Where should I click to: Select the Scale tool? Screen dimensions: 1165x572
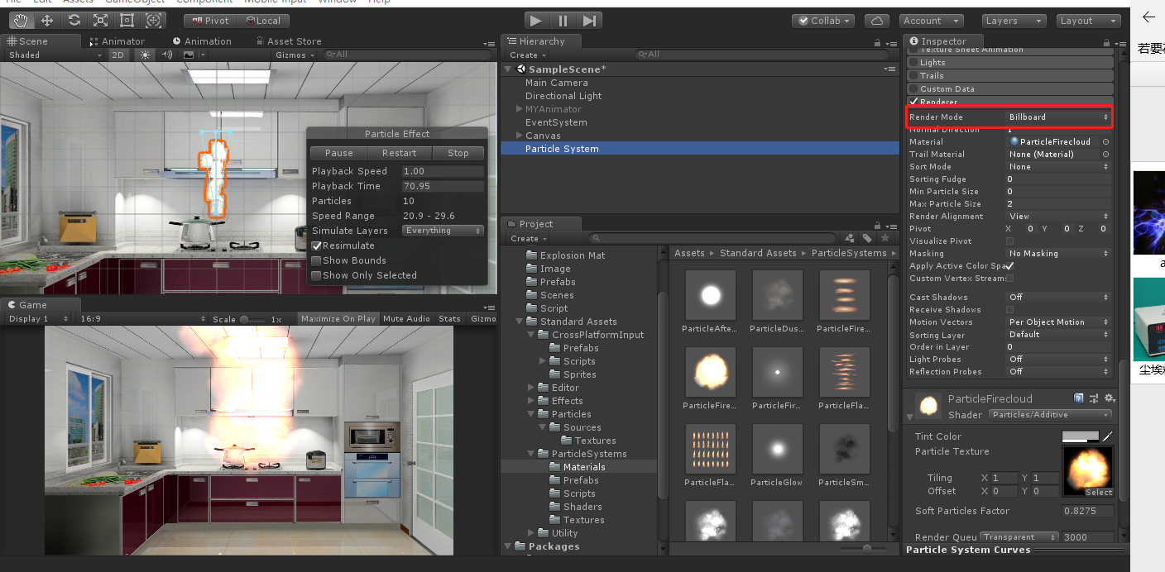[x=100, y=21]
